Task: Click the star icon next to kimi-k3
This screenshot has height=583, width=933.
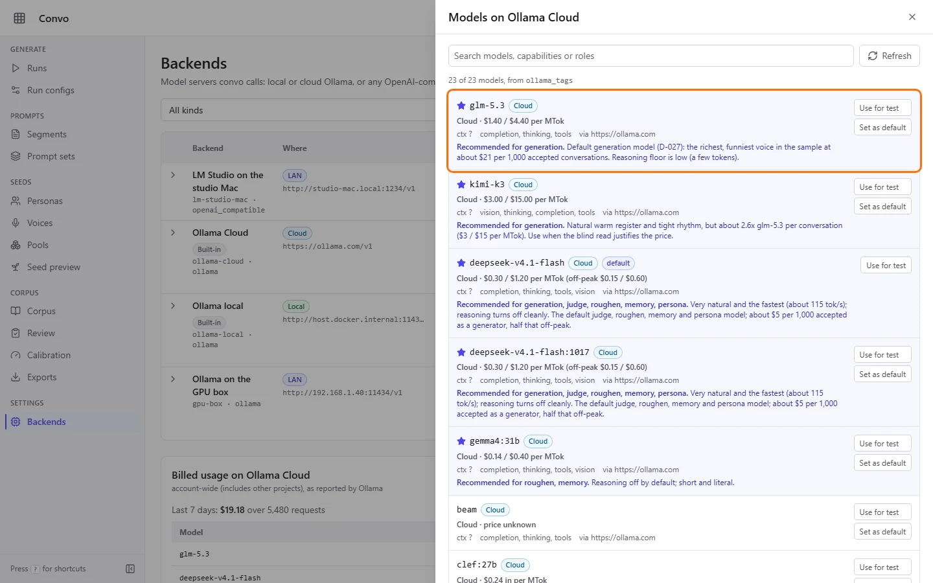Action: (x=461, y=185)
